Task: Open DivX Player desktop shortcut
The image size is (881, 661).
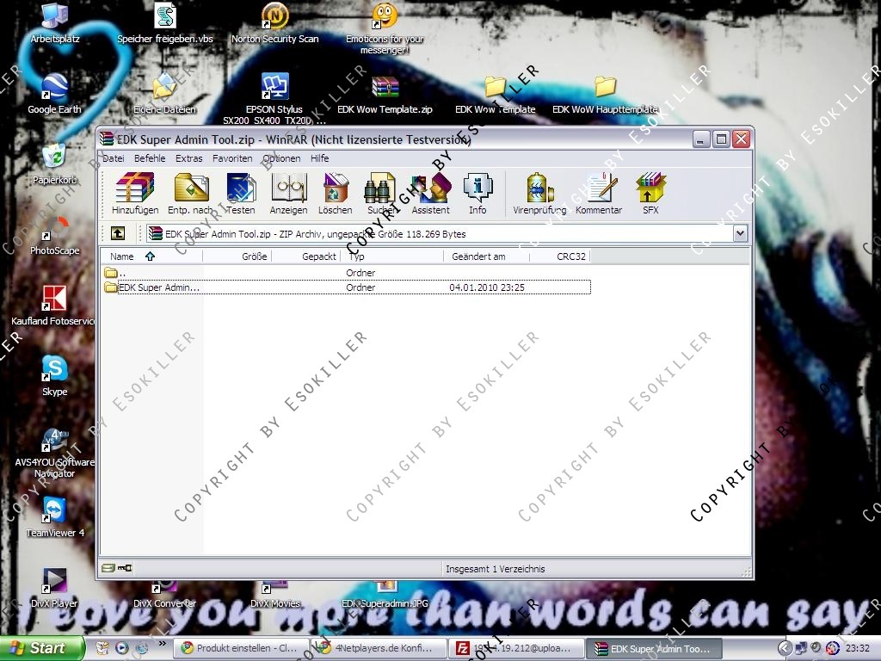Action: tap(54, 588)
